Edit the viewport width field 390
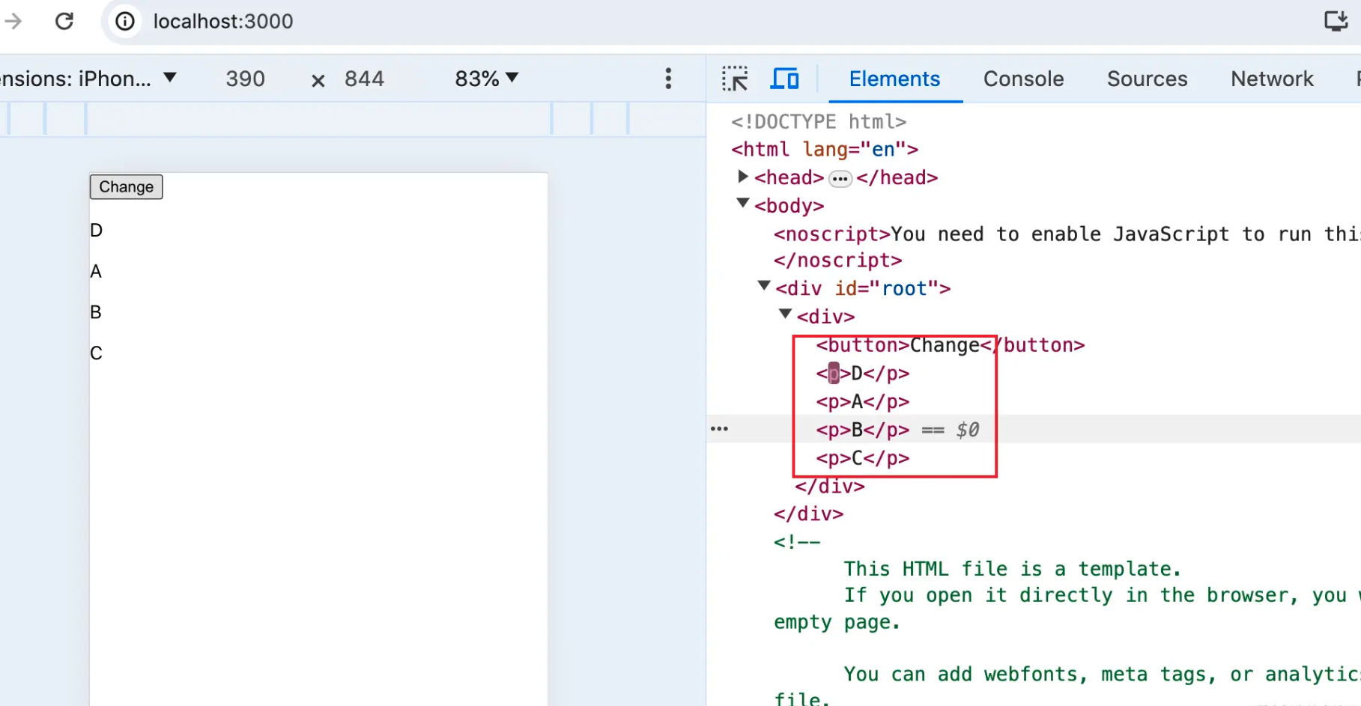This screenshot has height=706, width=1361. click(x=246, y=79)
